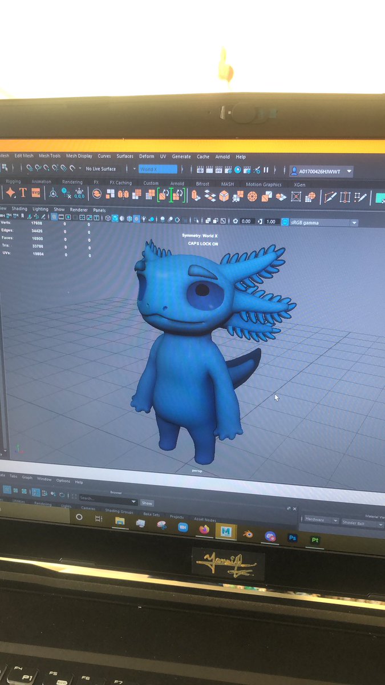The height and width of the screenshot is (685, 385).
Task: Open the Arnold menu
Action: coord(222,156)
